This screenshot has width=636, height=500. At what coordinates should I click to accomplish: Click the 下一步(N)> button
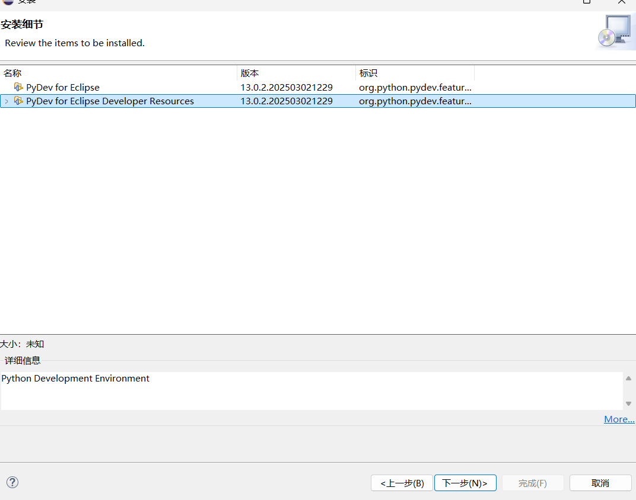click(465, 483)
